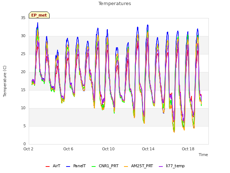Click the Oct 18 x-axis label

(188, 149)
